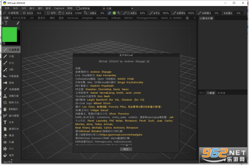Select the 橡皮 eraser tool
The height and width of the screenshot is (165, 249).
[11, 136]
